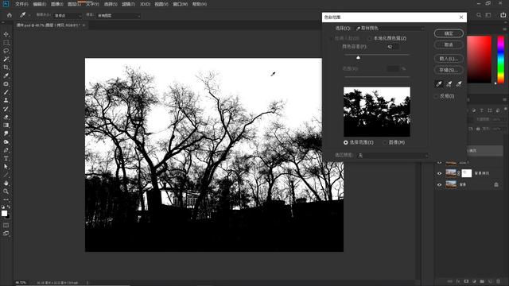The height and width of the screenshot is (286, 509).
Task: Select the Path Selection tool
Action: coord(6,167)
